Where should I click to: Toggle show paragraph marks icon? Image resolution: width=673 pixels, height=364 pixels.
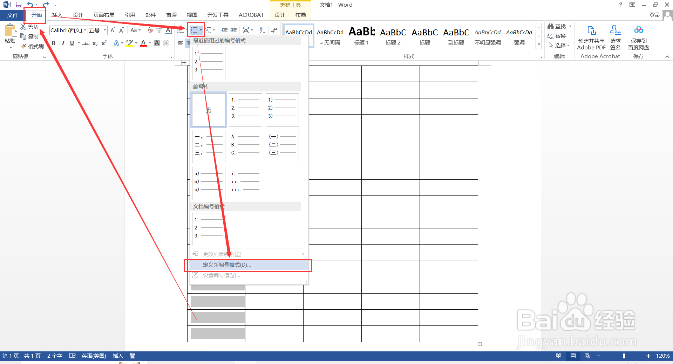(274, 30)
